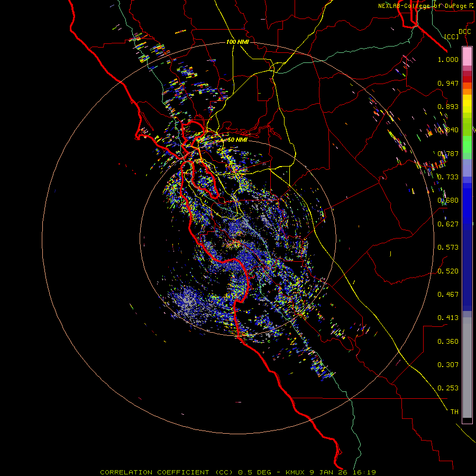Screen dimensions: 476x476
Task: Select the 0.413 legend value
Action: click(448, 317)
